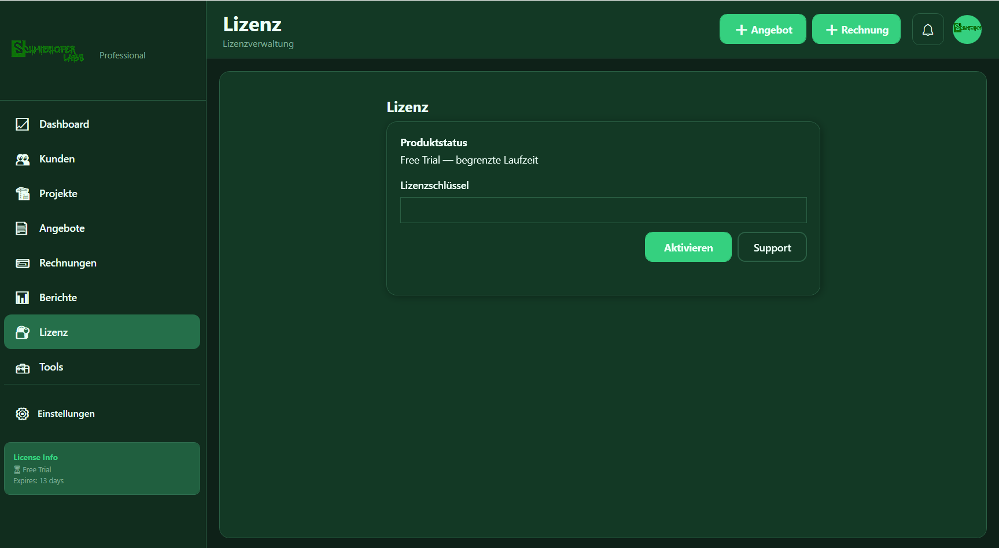999x548 pixels.
Task: Click the Projekte folder icon
Action: coord(22,193)
